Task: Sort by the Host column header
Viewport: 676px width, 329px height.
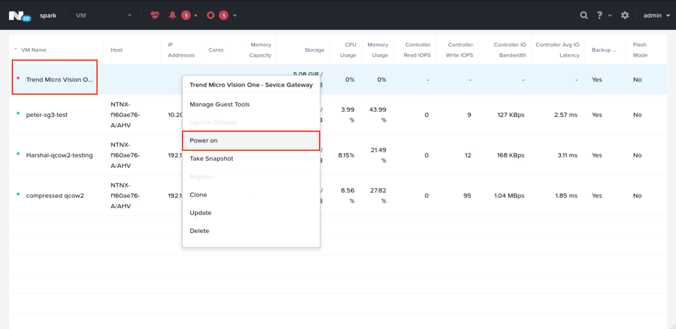Action: (116, 50)
